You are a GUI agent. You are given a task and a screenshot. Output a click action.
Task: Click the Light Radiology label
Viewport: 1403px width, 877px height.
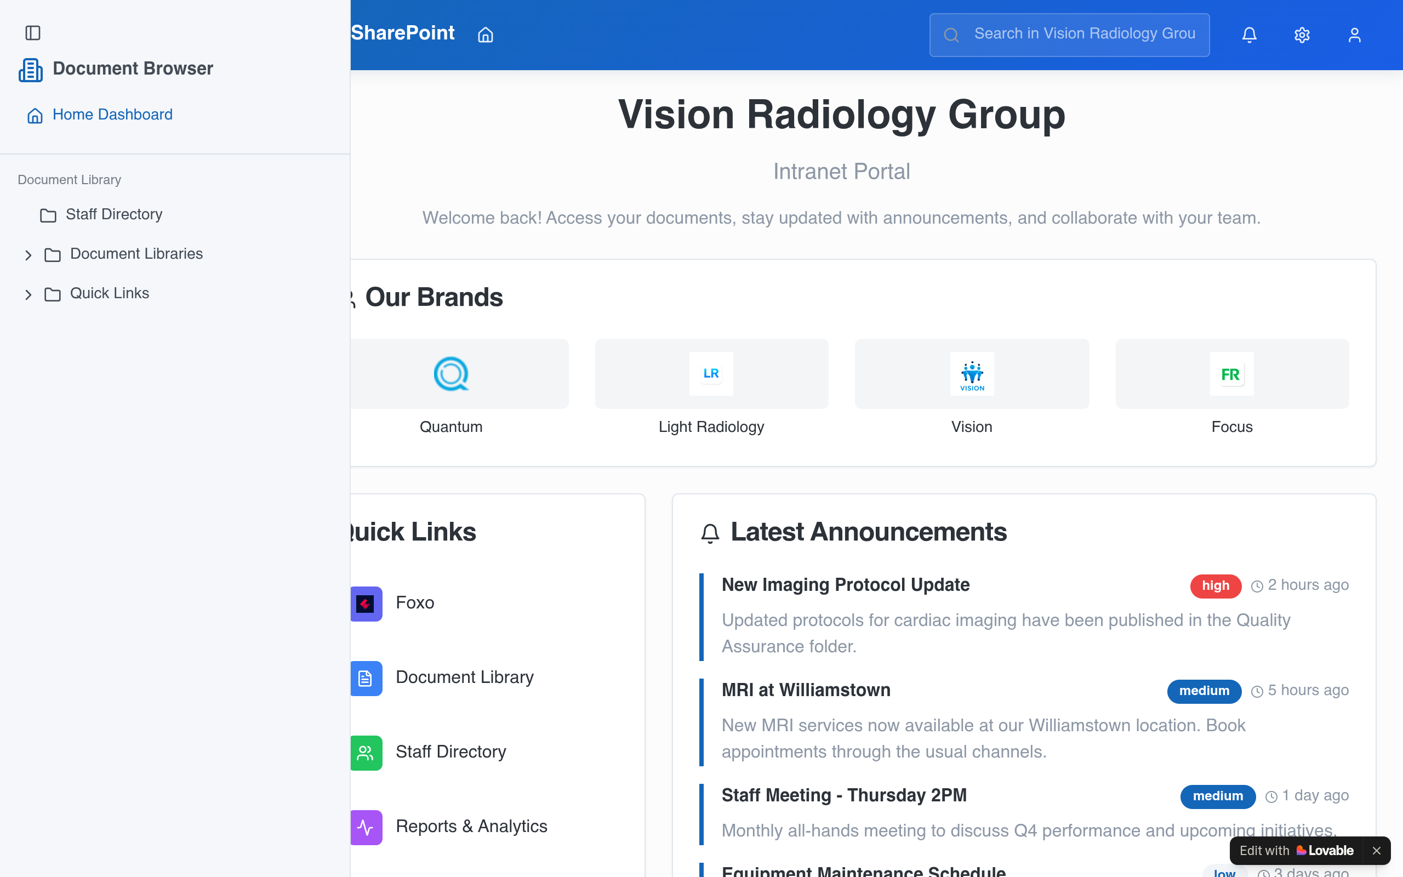click(711, 427)
